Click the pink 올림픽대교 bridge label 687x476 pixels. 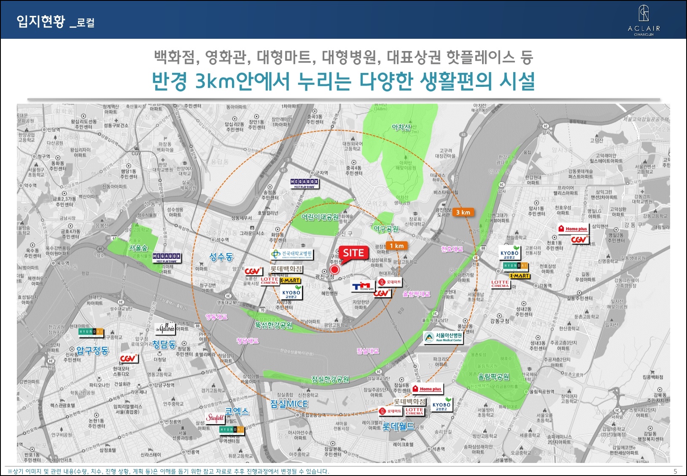tap(417, 293)
